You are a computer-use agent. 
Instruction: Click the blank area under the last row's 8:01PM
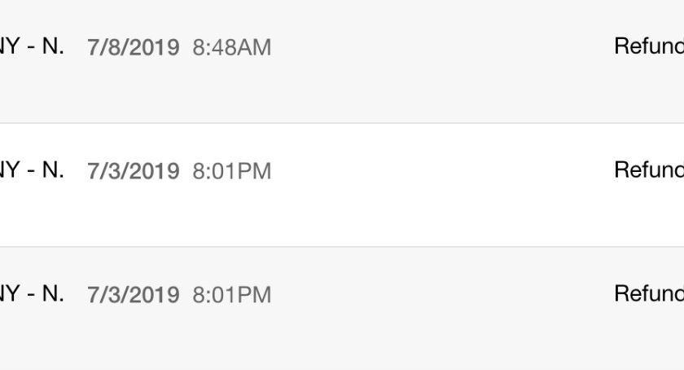point(231,337)
